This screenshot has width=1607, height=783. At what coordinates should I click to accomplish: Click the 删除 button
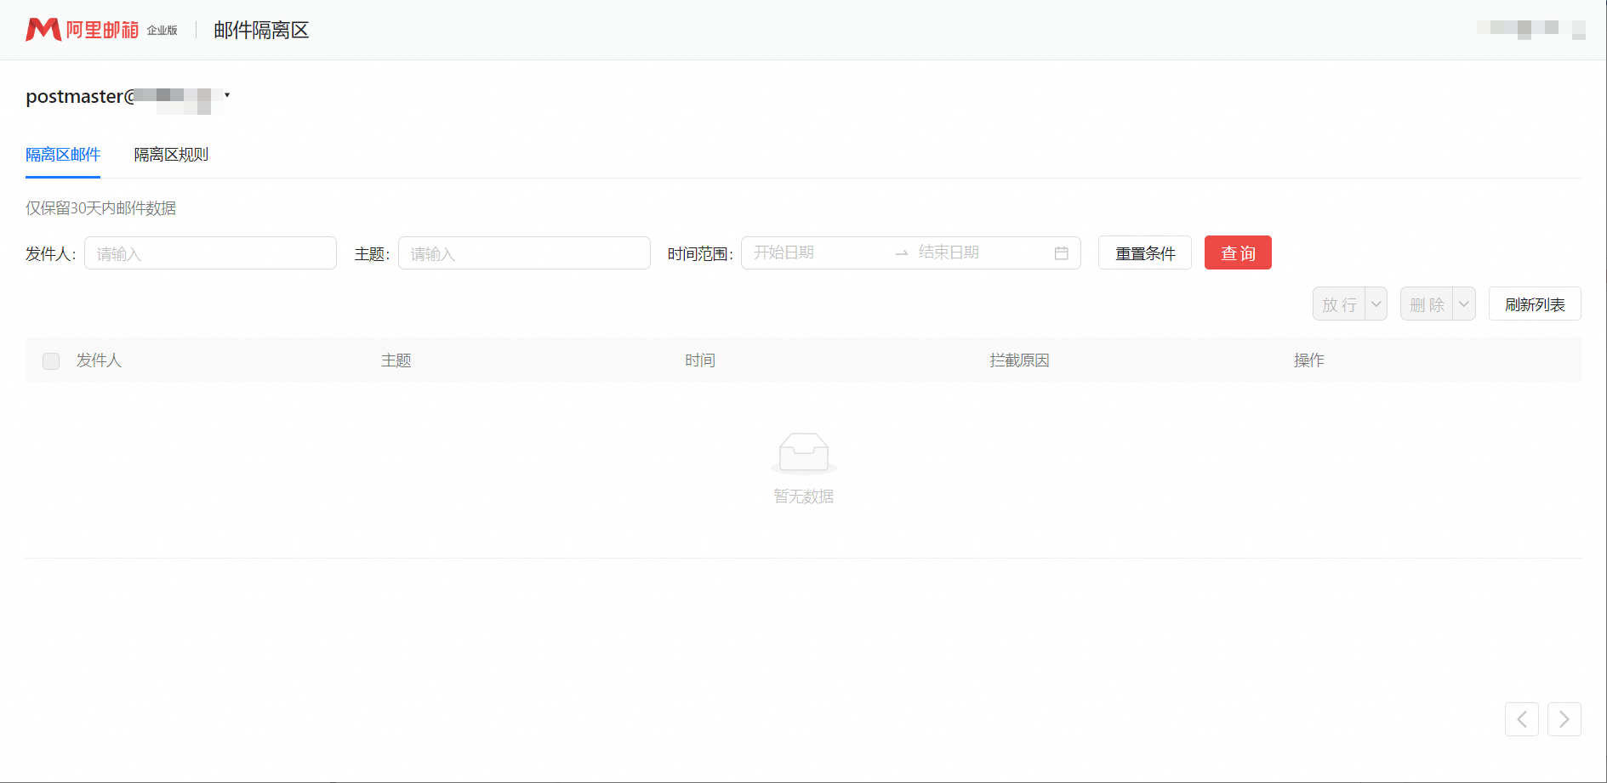tap(1427, 304)
